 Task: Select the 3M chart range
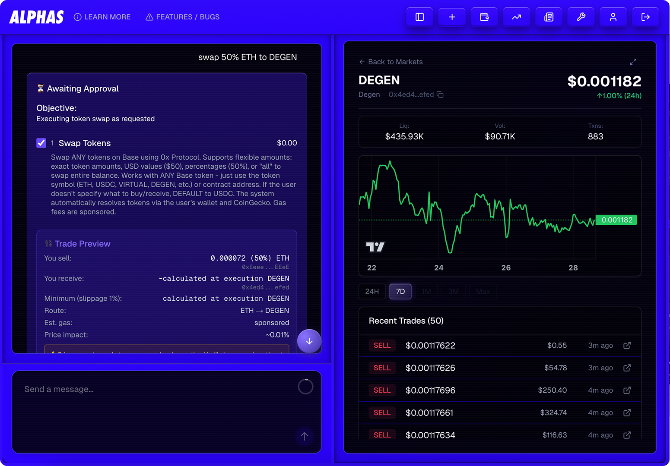454,291
